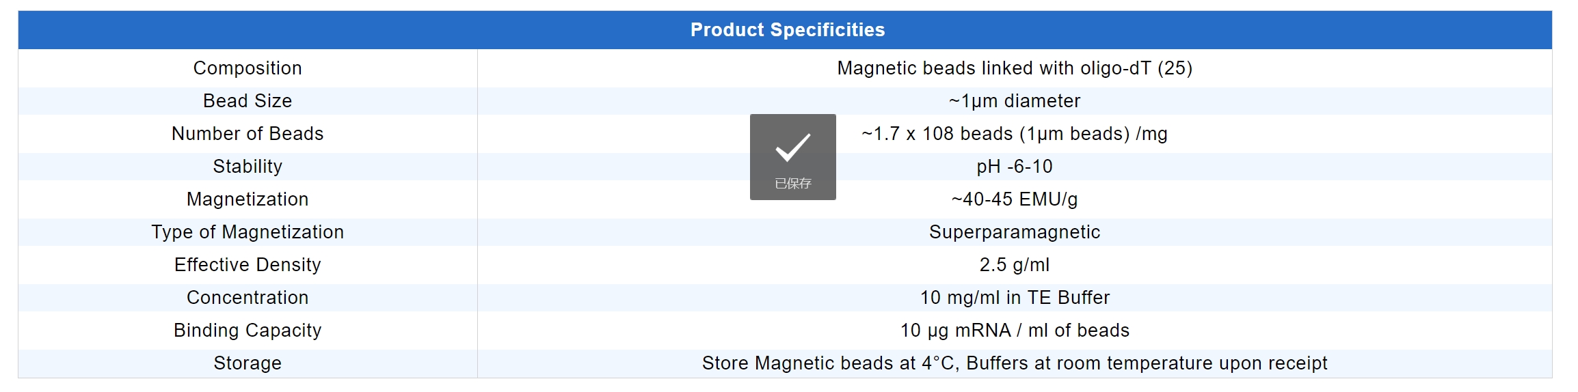Image resolution: width=1578 pixels, height=392 pixels.
Task: Select the Composition row label
Action: pyautogui.click(x=248, y=68)
